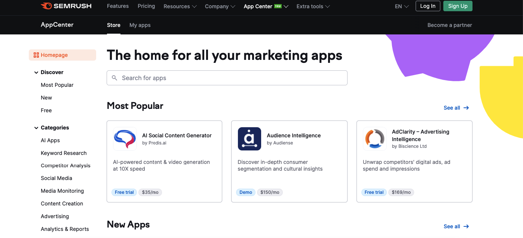
Task: Select New in the Discover list
Action: coord(46,98)
